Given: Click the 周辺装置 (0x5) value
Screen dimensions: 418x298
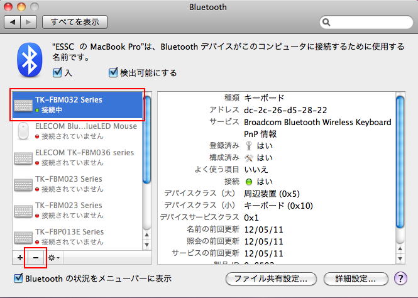Looking at the screenshot, I should pyautogui.click(x=272, y=194).
